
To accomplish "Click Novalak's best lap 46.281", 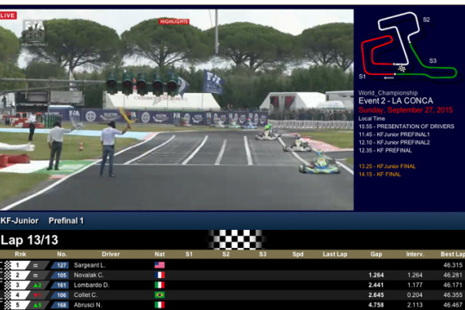I will [x=453, y=276].
